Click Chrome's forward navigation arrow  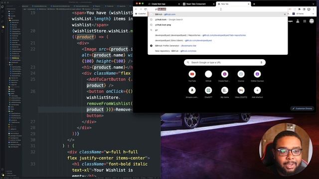(x=141, y=9)
